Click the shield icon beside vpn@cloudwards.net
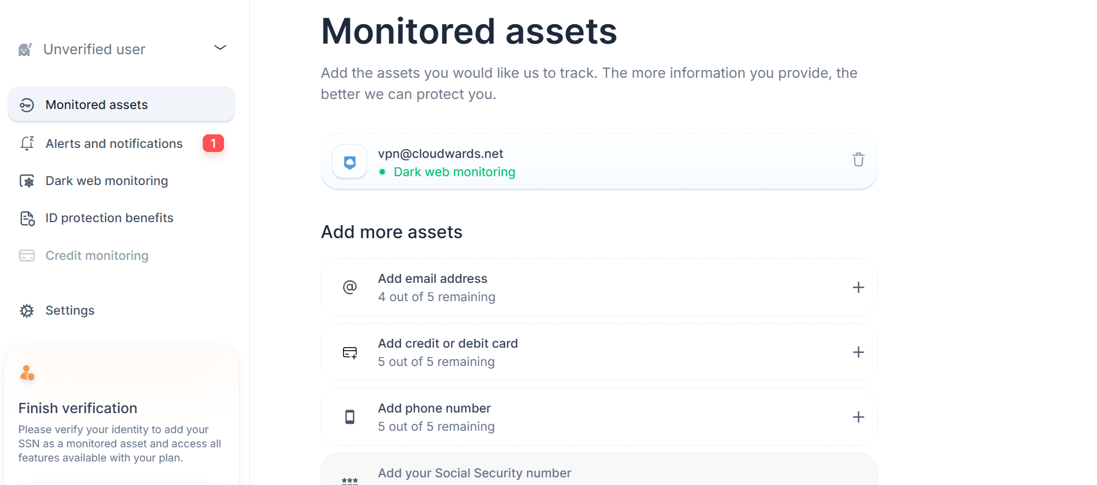Image resolution: width=1097 pixels, height=485 pixels. click(x=350, y=162)
